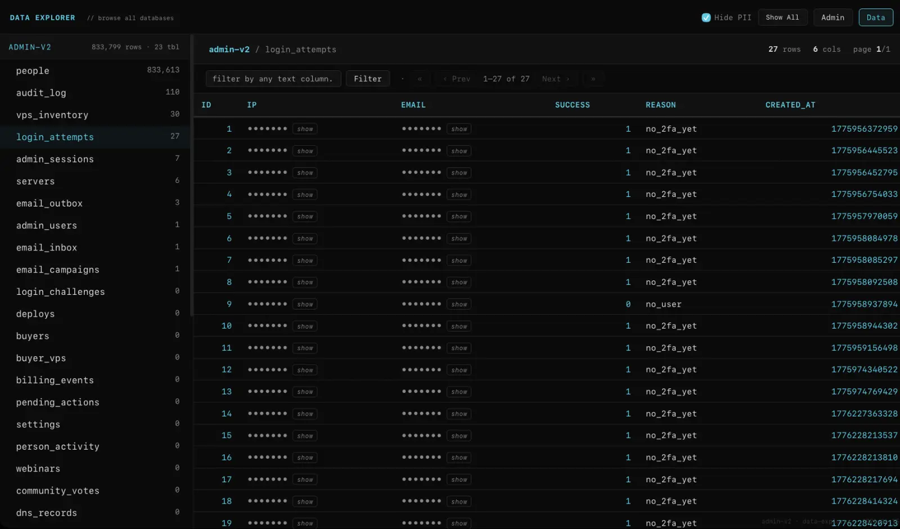Switch to the Data tab
Image resolution: width=900 pixels, height=529 pixels.
[876, 17]
